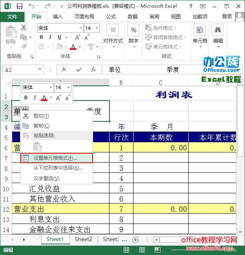
Task: Click the paste option icon in context menu
Action: pos(37,146)
